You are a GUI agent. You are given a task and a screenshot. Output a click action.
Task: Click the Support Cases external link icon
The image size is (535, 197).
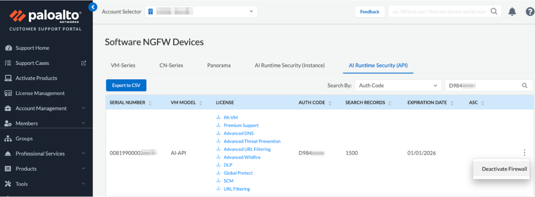tap(84, 63)
